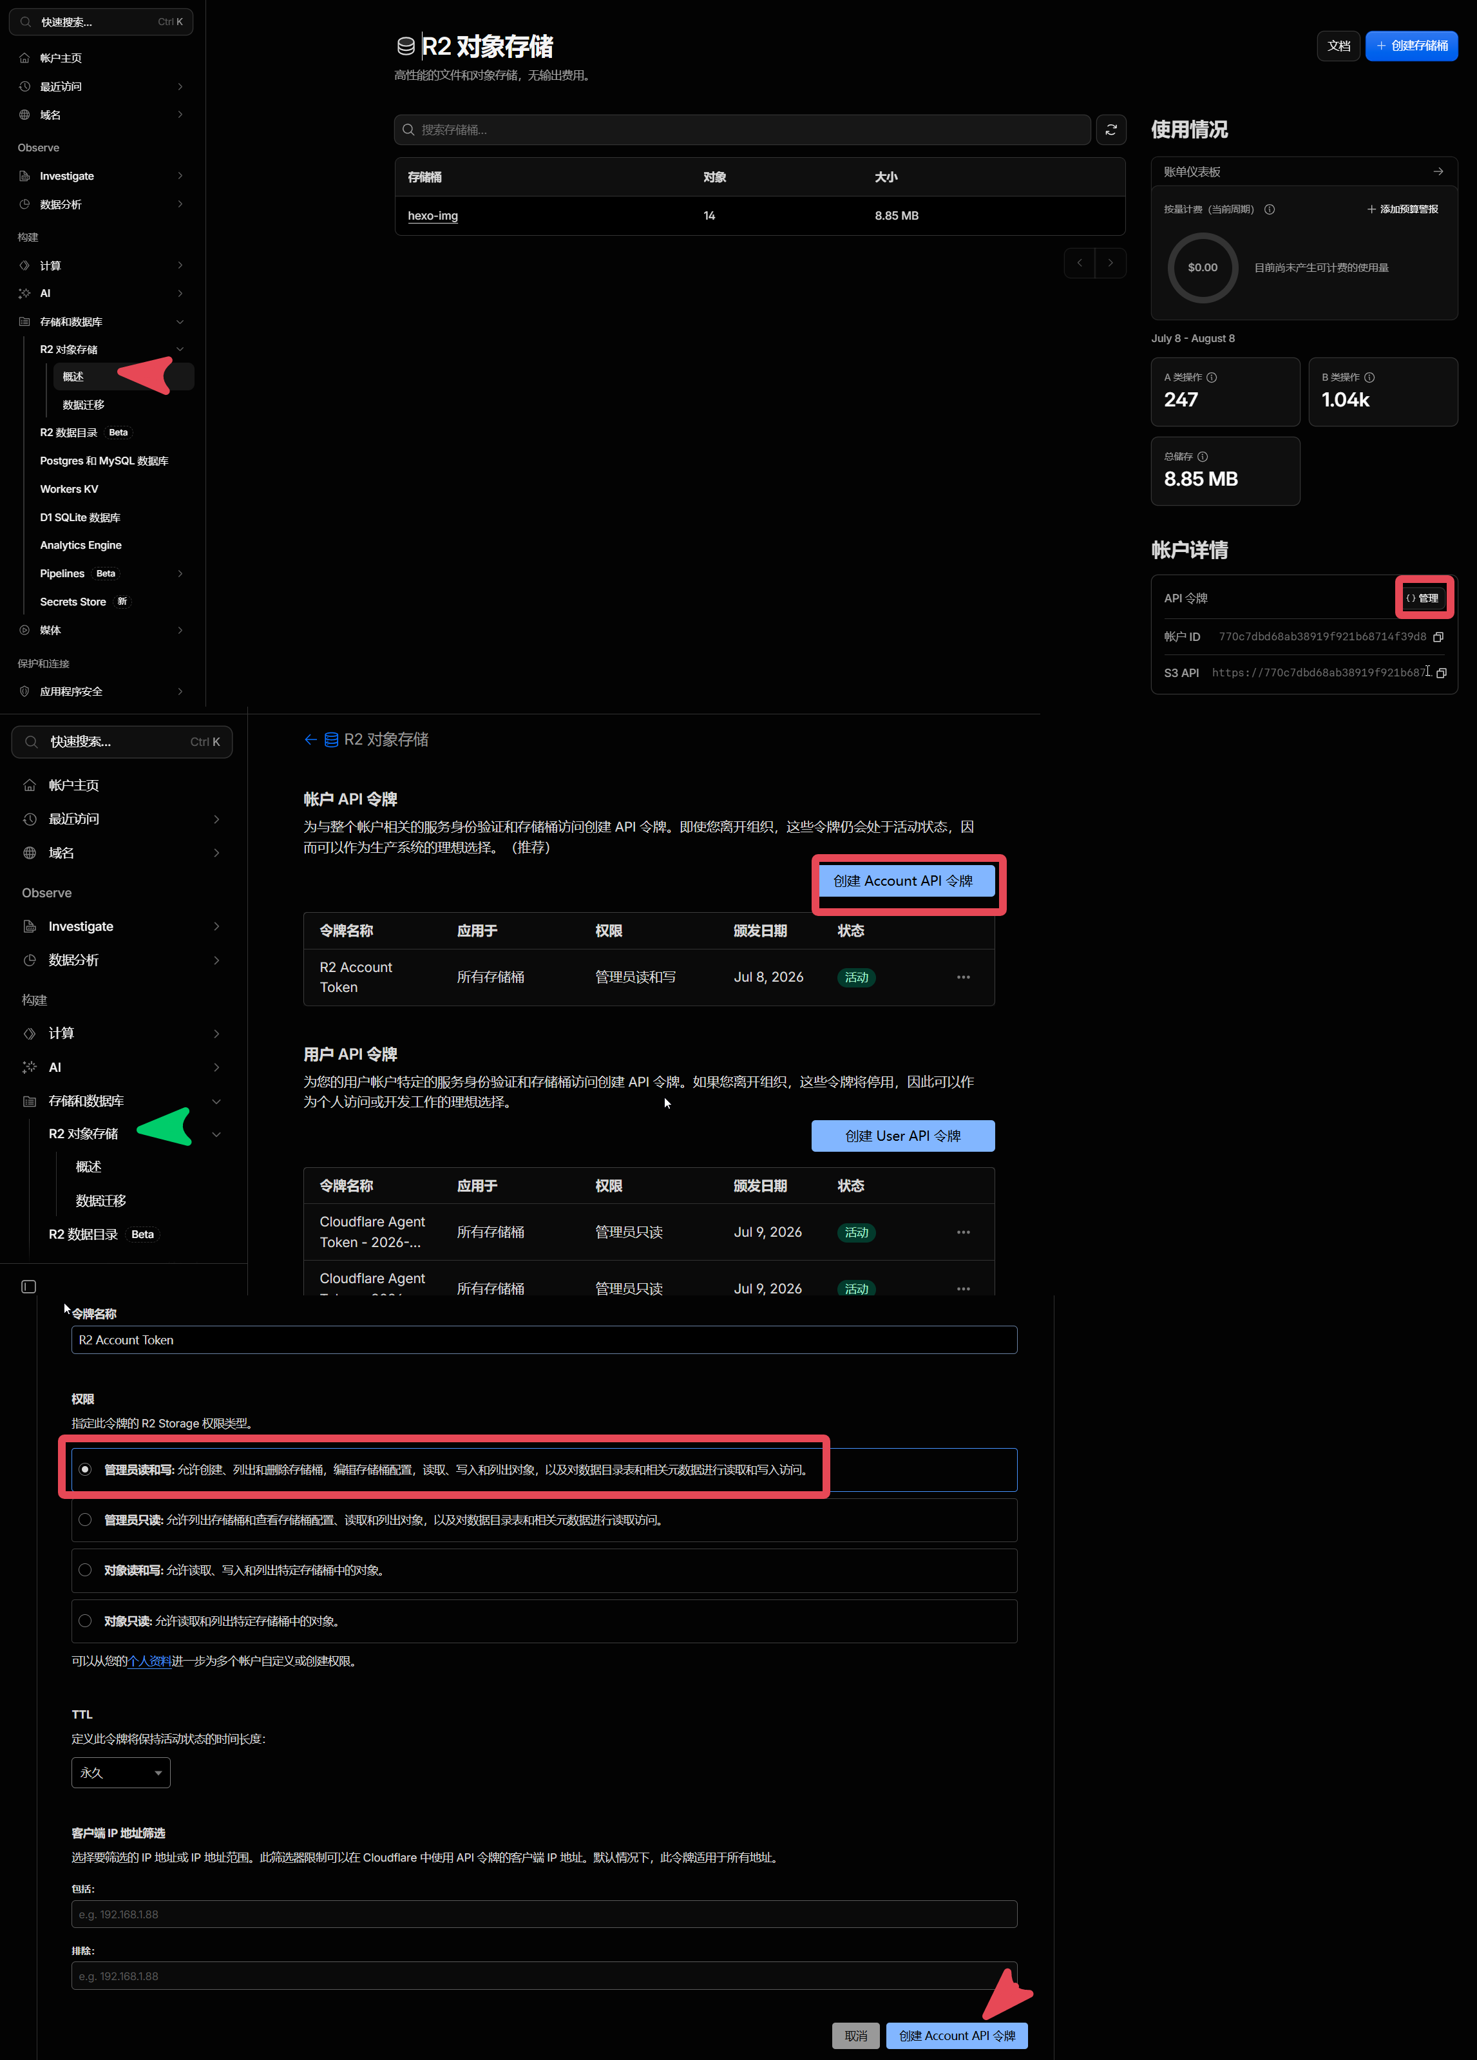Click the previous-page arrow under the bucket table
1477x2060 pixels.
[1079, 263]
